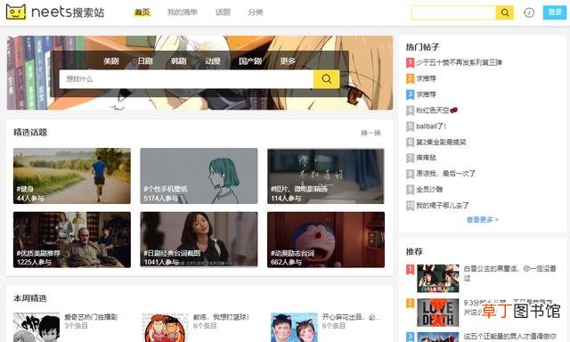The height and width of the screenshot is (342, 570).
Task: Select the 动漫 search category
Action: coord(213,61)
